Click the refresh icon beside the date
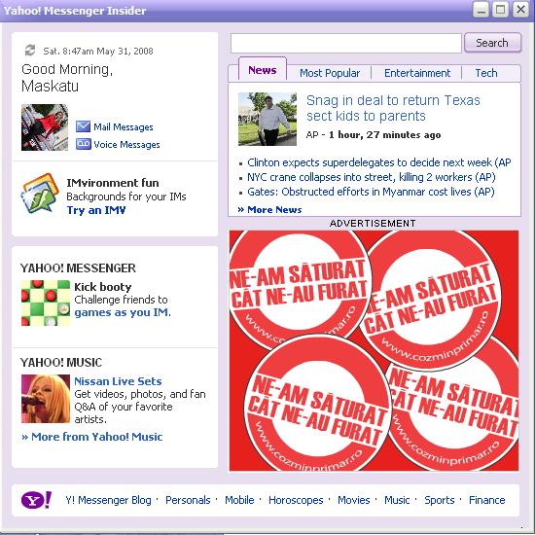Screen dimensions: 535x535 [30, 51]
